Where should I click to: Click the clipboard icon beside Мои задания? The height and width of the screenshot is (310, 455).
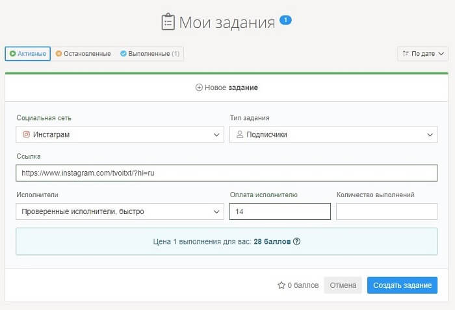[x=168, y=21]
